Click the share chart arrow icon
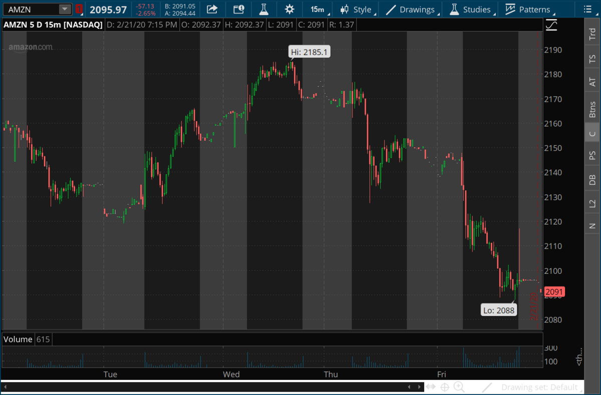 pos(212,9)
